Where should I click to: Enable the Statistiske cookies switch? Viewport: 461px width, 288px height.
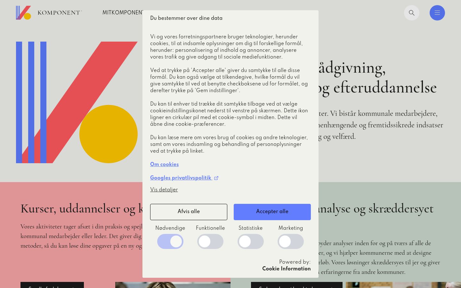point(251,242)
